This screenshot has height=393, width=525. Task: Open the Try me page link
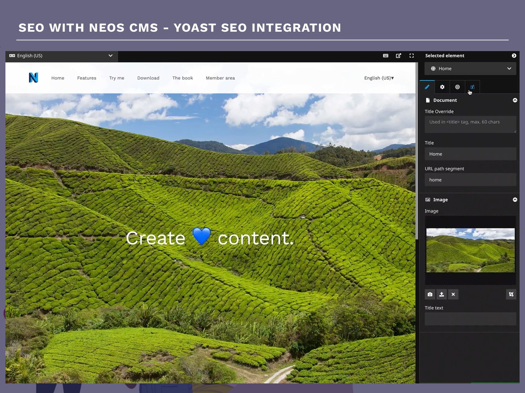pos(117,78)
